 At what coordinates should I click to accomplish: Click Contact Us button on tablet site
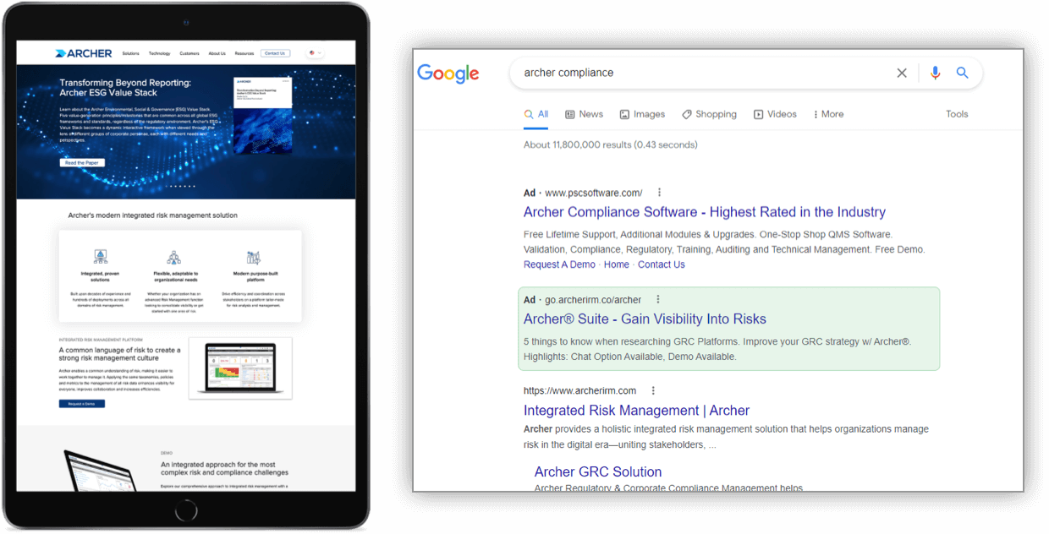click(275, 53)
